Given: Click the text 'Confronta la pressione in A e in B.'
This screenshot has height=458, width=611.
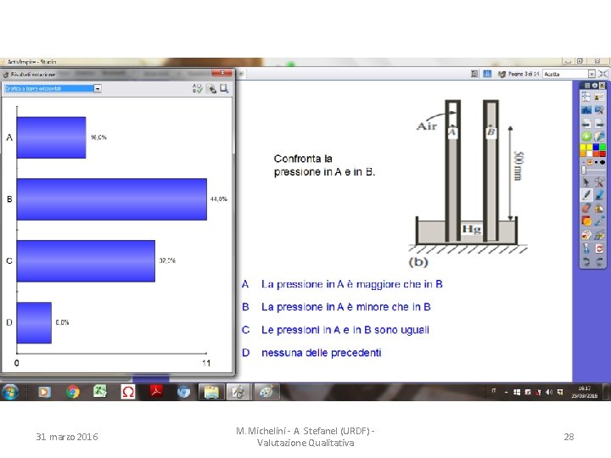Looking at the screenshot, I should (x=324, y=165).
